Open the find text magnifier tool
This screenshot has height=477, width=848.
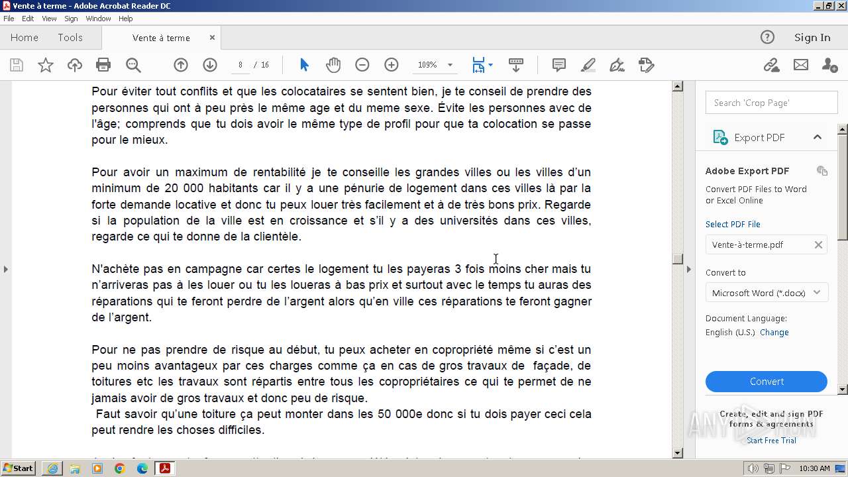point(133,65)
